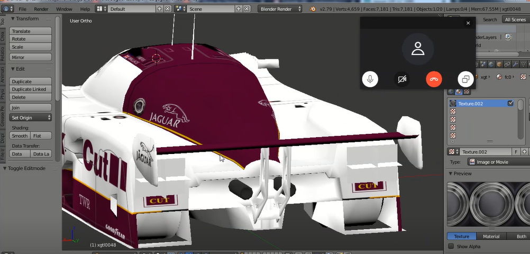530x254 pixels.
Task: Click the Rotate button
Action: (x=31, y=39)
